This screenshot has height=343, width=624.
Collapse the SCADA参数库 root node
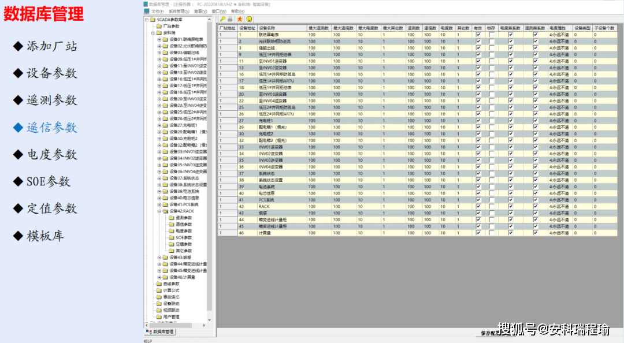click(x=147, y=20)
